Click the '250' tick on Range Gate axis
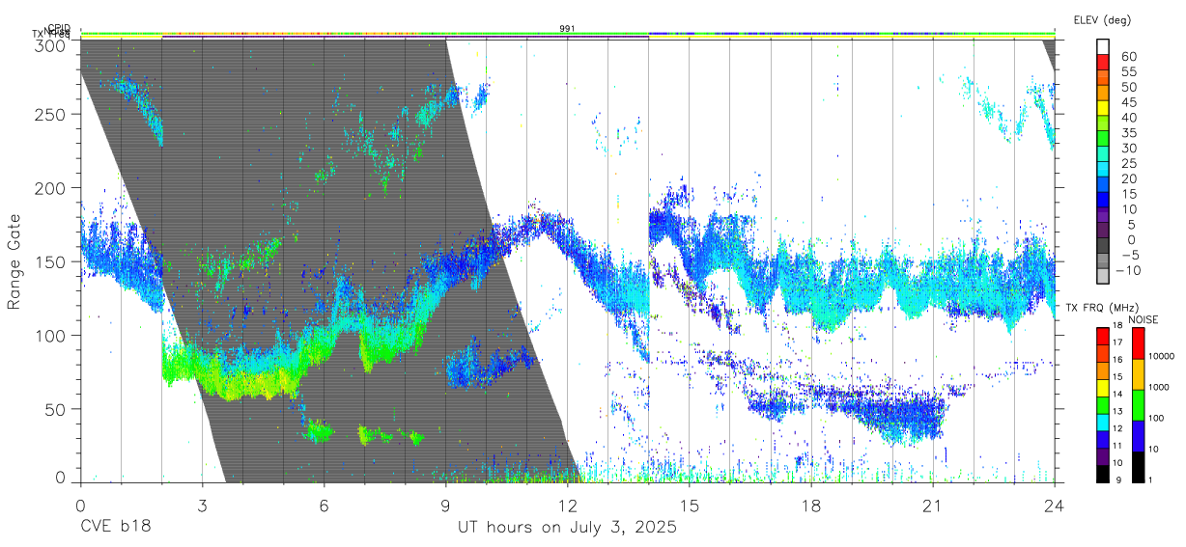 pos(51,114)
